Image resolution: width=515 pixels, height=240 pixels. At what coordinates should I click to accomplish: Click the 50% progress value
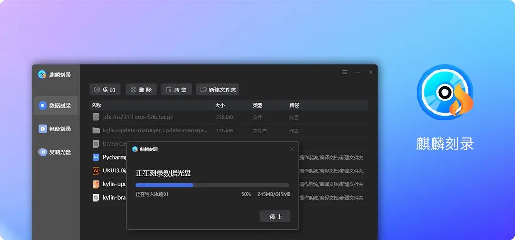tap(246, 194)
